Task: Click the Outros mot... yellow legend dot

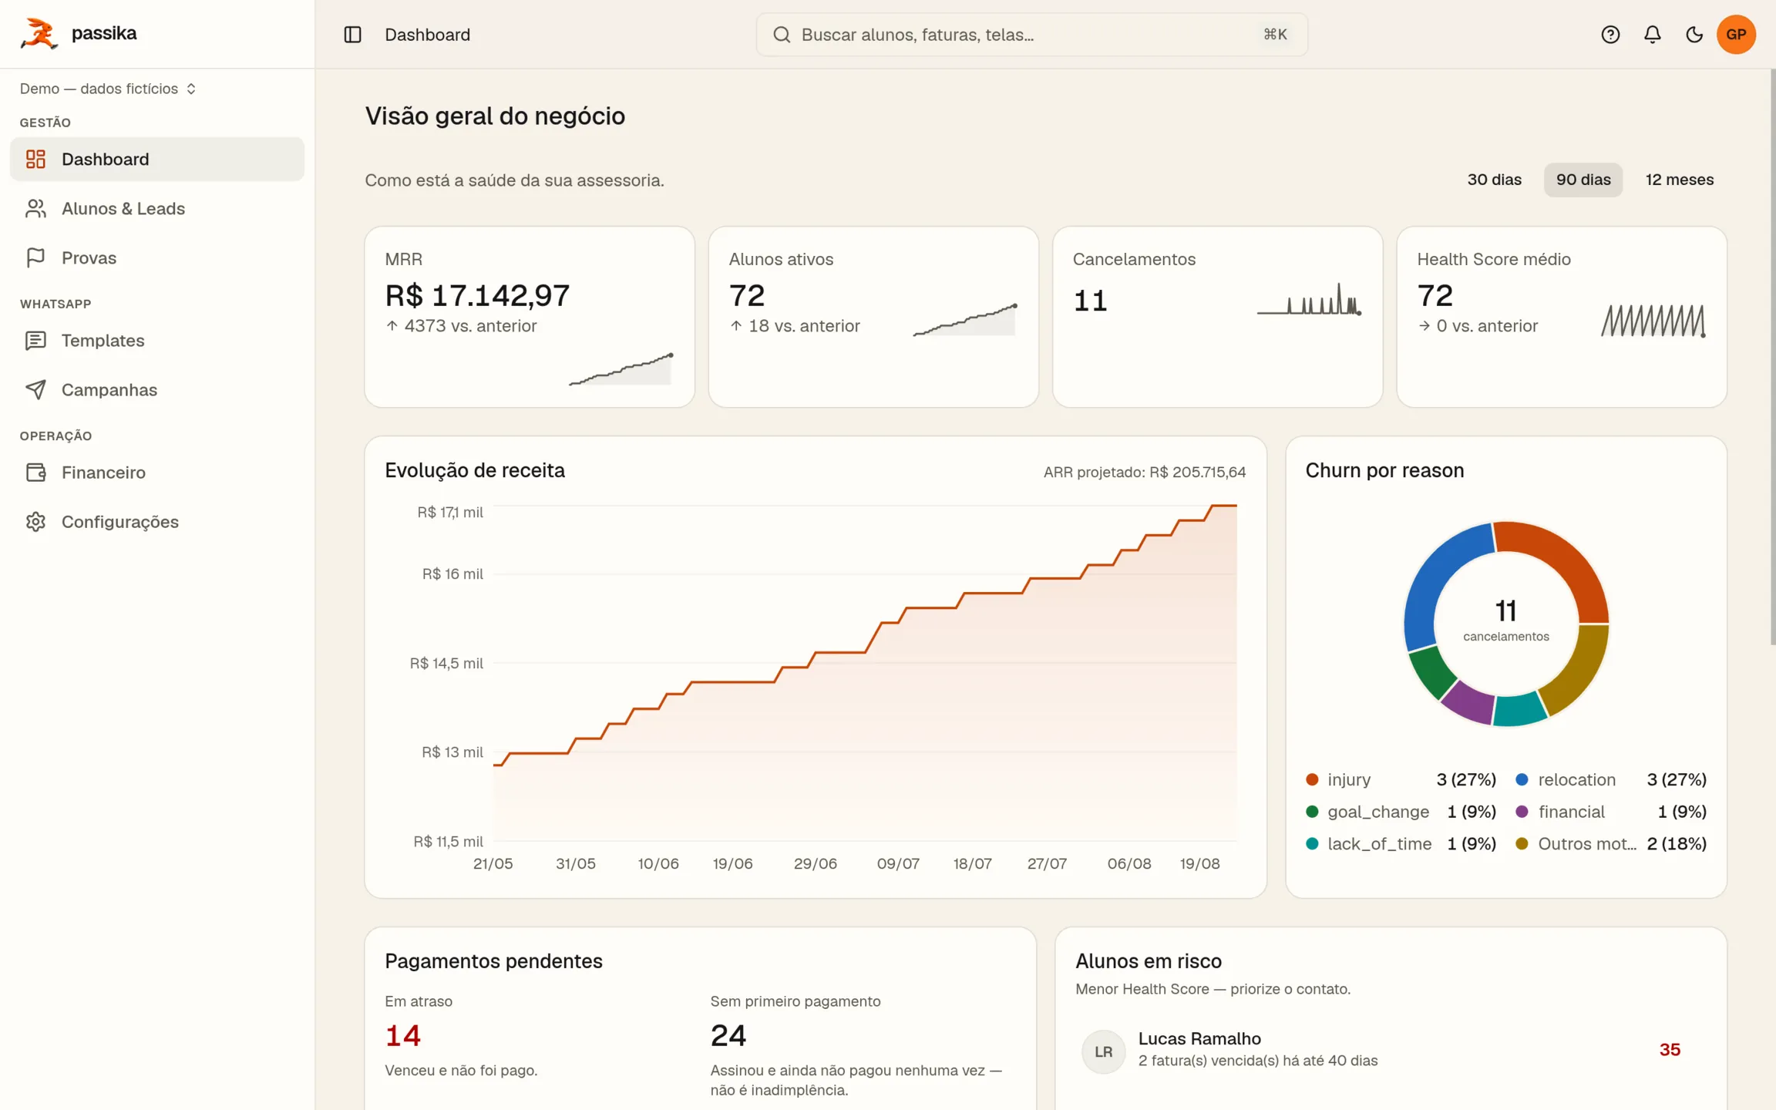Action: tap(1522, 843)
